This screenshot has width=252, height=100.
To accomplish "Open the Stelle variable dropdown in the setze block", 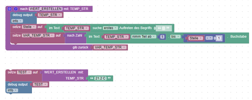I will click(29, 27).
